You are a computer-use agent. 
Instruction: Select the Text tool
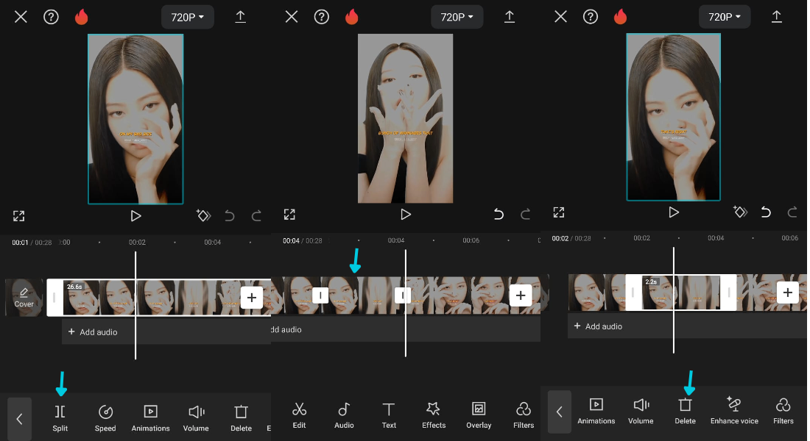[x=389, y=415]
